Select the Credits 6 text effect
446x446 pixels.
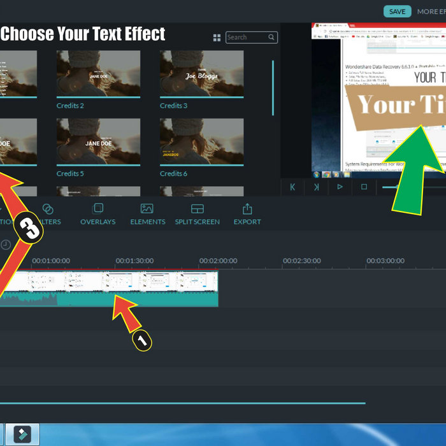coord(201,141)
